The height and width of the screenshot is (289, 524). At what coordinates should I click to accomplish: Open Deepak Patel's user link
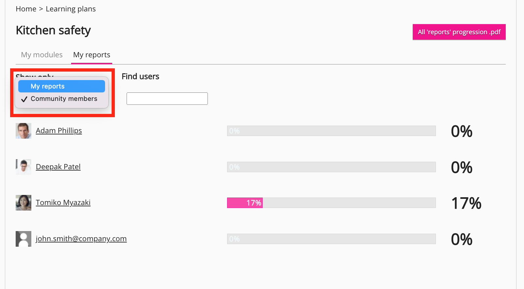pos(58,167)
